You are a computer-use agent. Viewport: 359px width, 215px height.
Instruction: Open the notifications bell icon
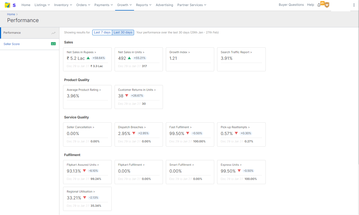click(x=319, y=5)
